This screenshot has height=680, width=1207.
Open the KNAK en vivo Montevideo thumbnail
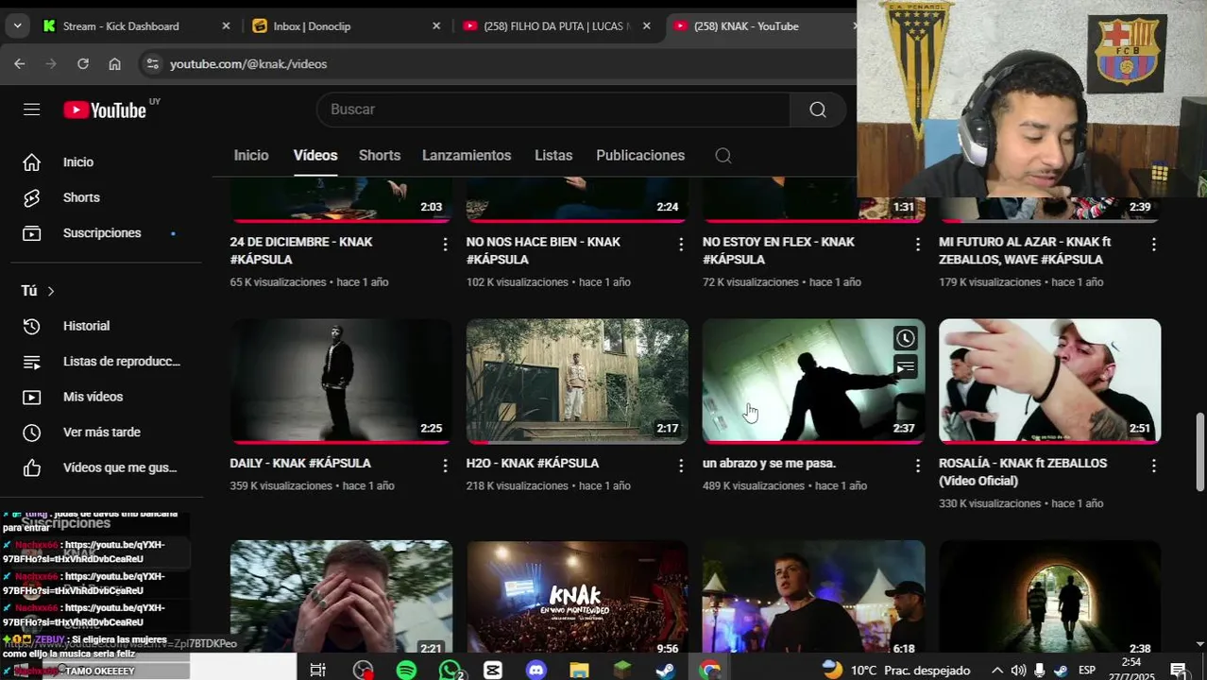577,596
